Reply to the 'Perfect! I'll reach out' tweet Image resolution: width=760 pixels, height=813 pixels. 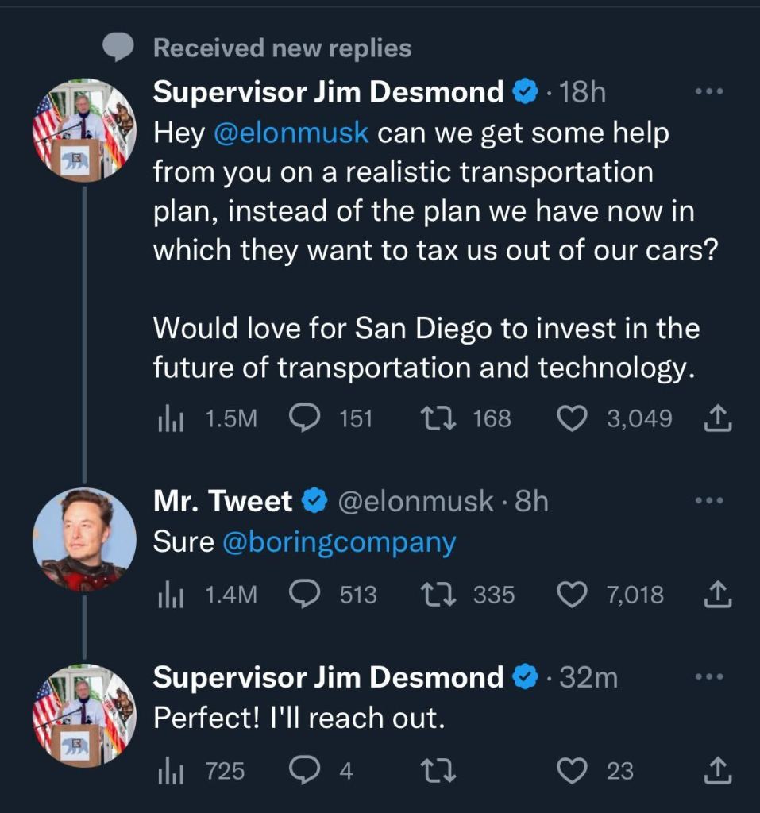coord(304,769)
